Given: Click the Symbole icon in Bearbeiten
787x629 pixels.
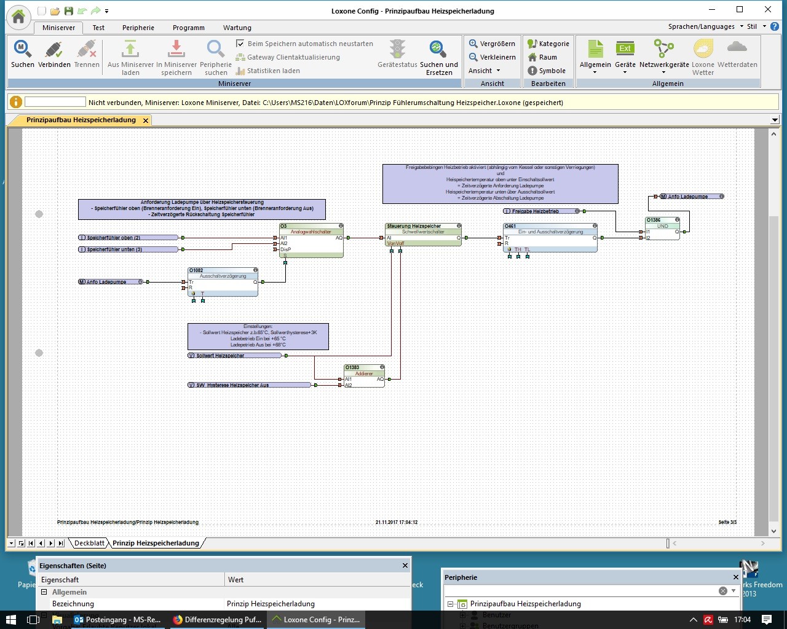Looking at the screenshot, I should click(x=532, y=71).
